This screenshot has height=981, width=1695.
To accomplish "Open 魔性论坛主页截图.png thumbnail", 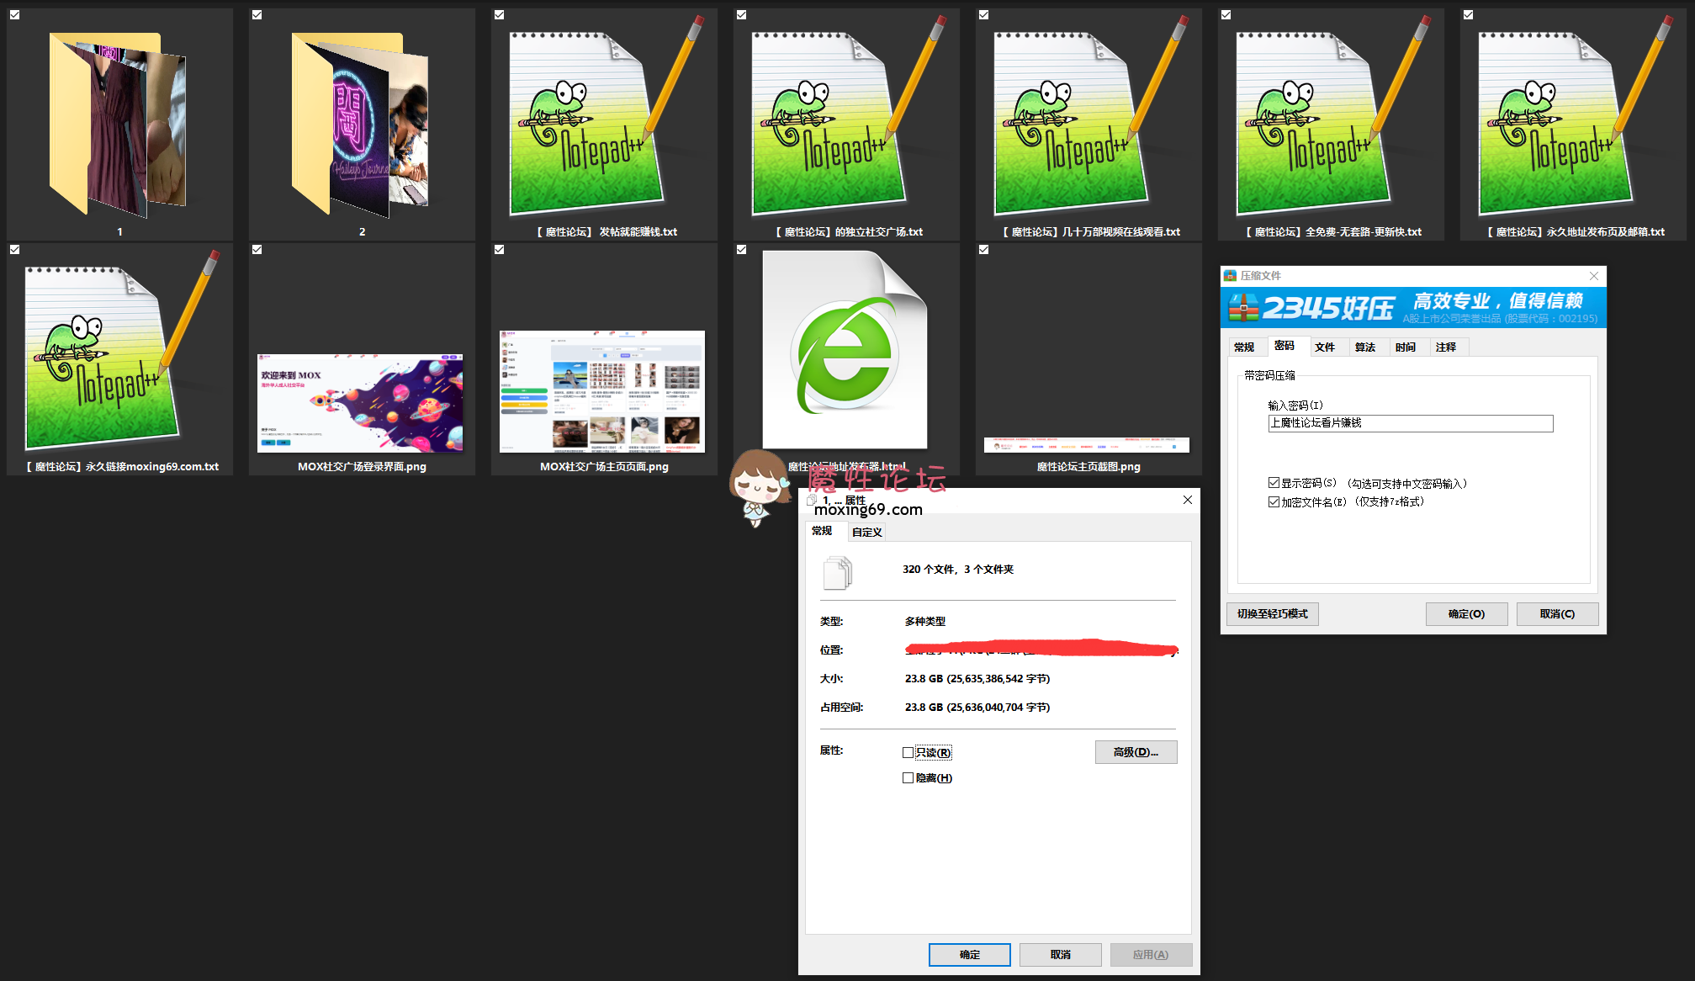I will [x=1087, y=444].
